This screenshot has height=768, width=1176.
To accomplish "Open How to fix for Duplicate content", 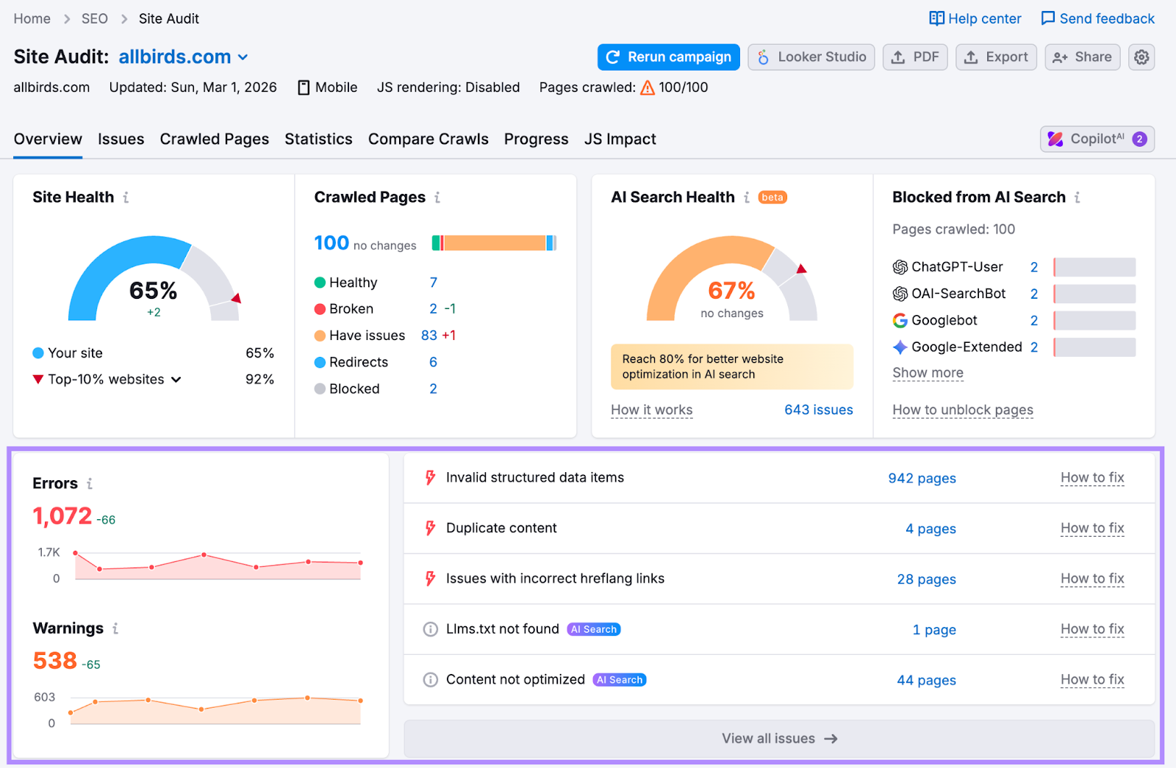I will tap(1092, 528).
